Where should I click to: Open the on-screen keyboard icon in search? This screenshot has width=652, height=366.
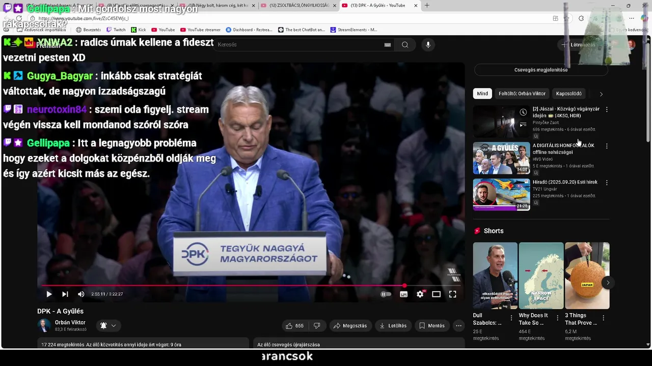click(x=388, y=45)
